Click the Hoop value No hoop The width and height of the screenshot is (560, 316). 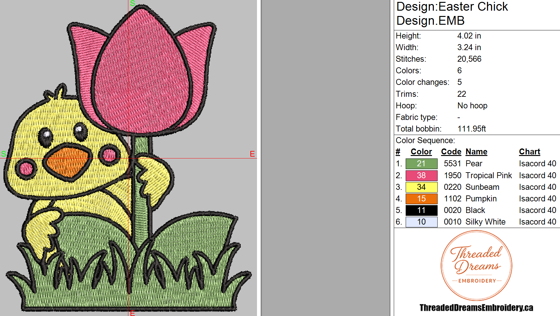click(472, 106)
